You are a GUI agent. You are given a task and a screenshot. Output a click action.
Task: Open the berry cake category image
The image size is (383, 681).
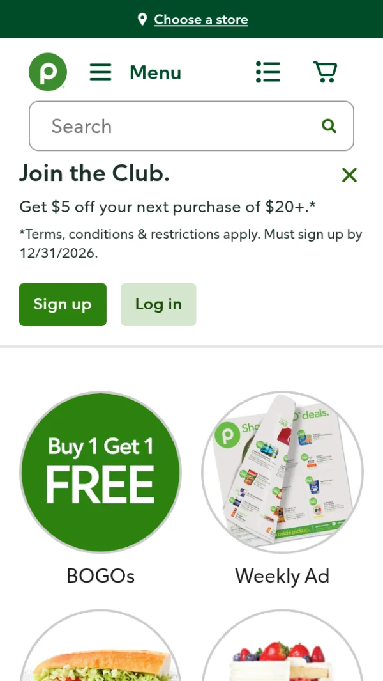282,645
